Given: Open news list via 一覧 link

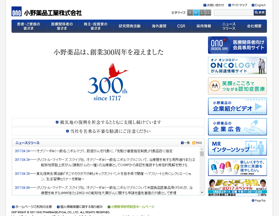Looking at the screenshot, I should pos(187,143).
